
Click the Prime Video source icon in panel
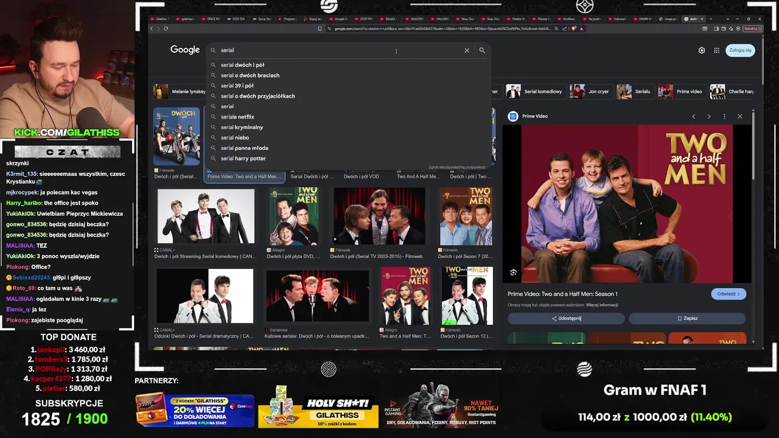click(x=513, y=116)
